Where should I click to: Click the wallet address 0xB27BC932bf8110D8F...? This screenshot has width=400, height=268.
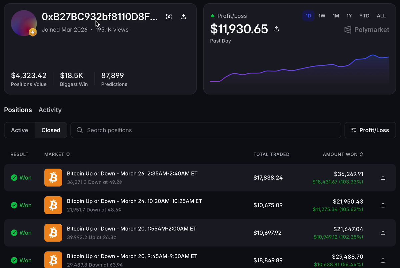coord(100,17)
